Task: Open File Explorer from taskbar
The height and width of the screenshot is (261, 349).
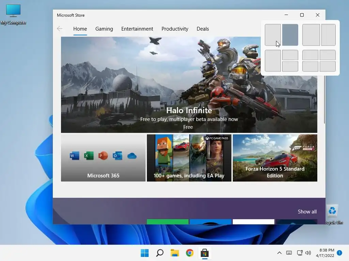Action: coord(175,253)
